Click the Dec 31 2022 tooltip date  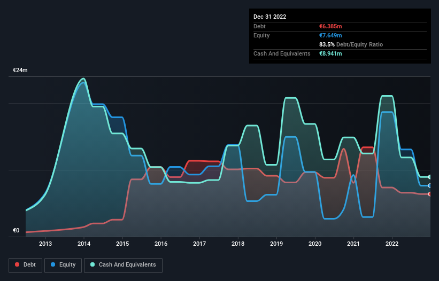tap(269, 17)
